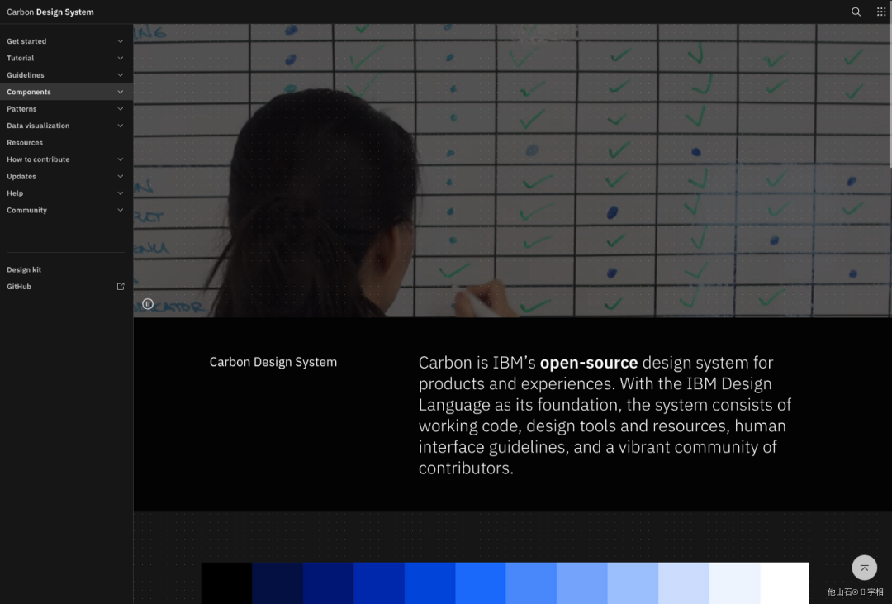Click the Carbon Design System header logo
Viewport: 892px width, 604px height.
click(x=50, y=12)
